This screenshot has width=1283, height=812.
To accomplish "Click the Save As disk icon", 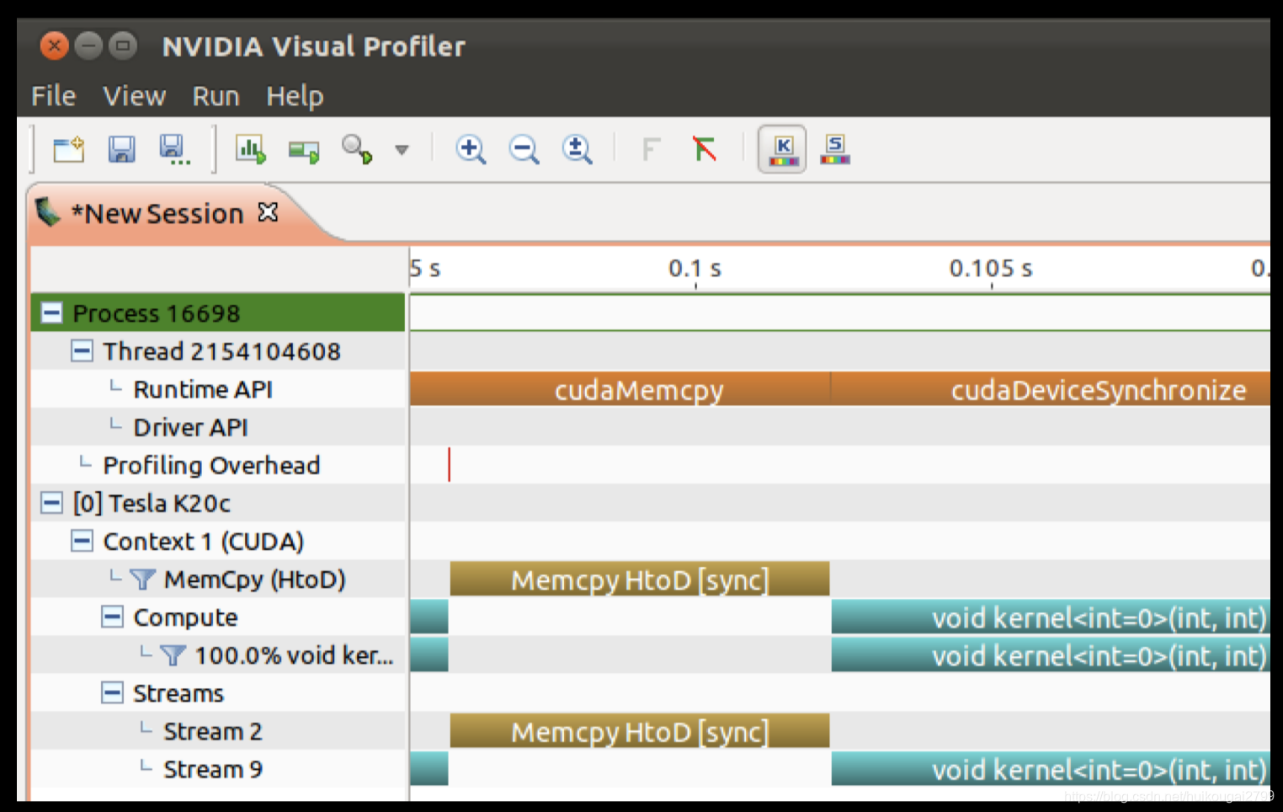I will [174, 150].
